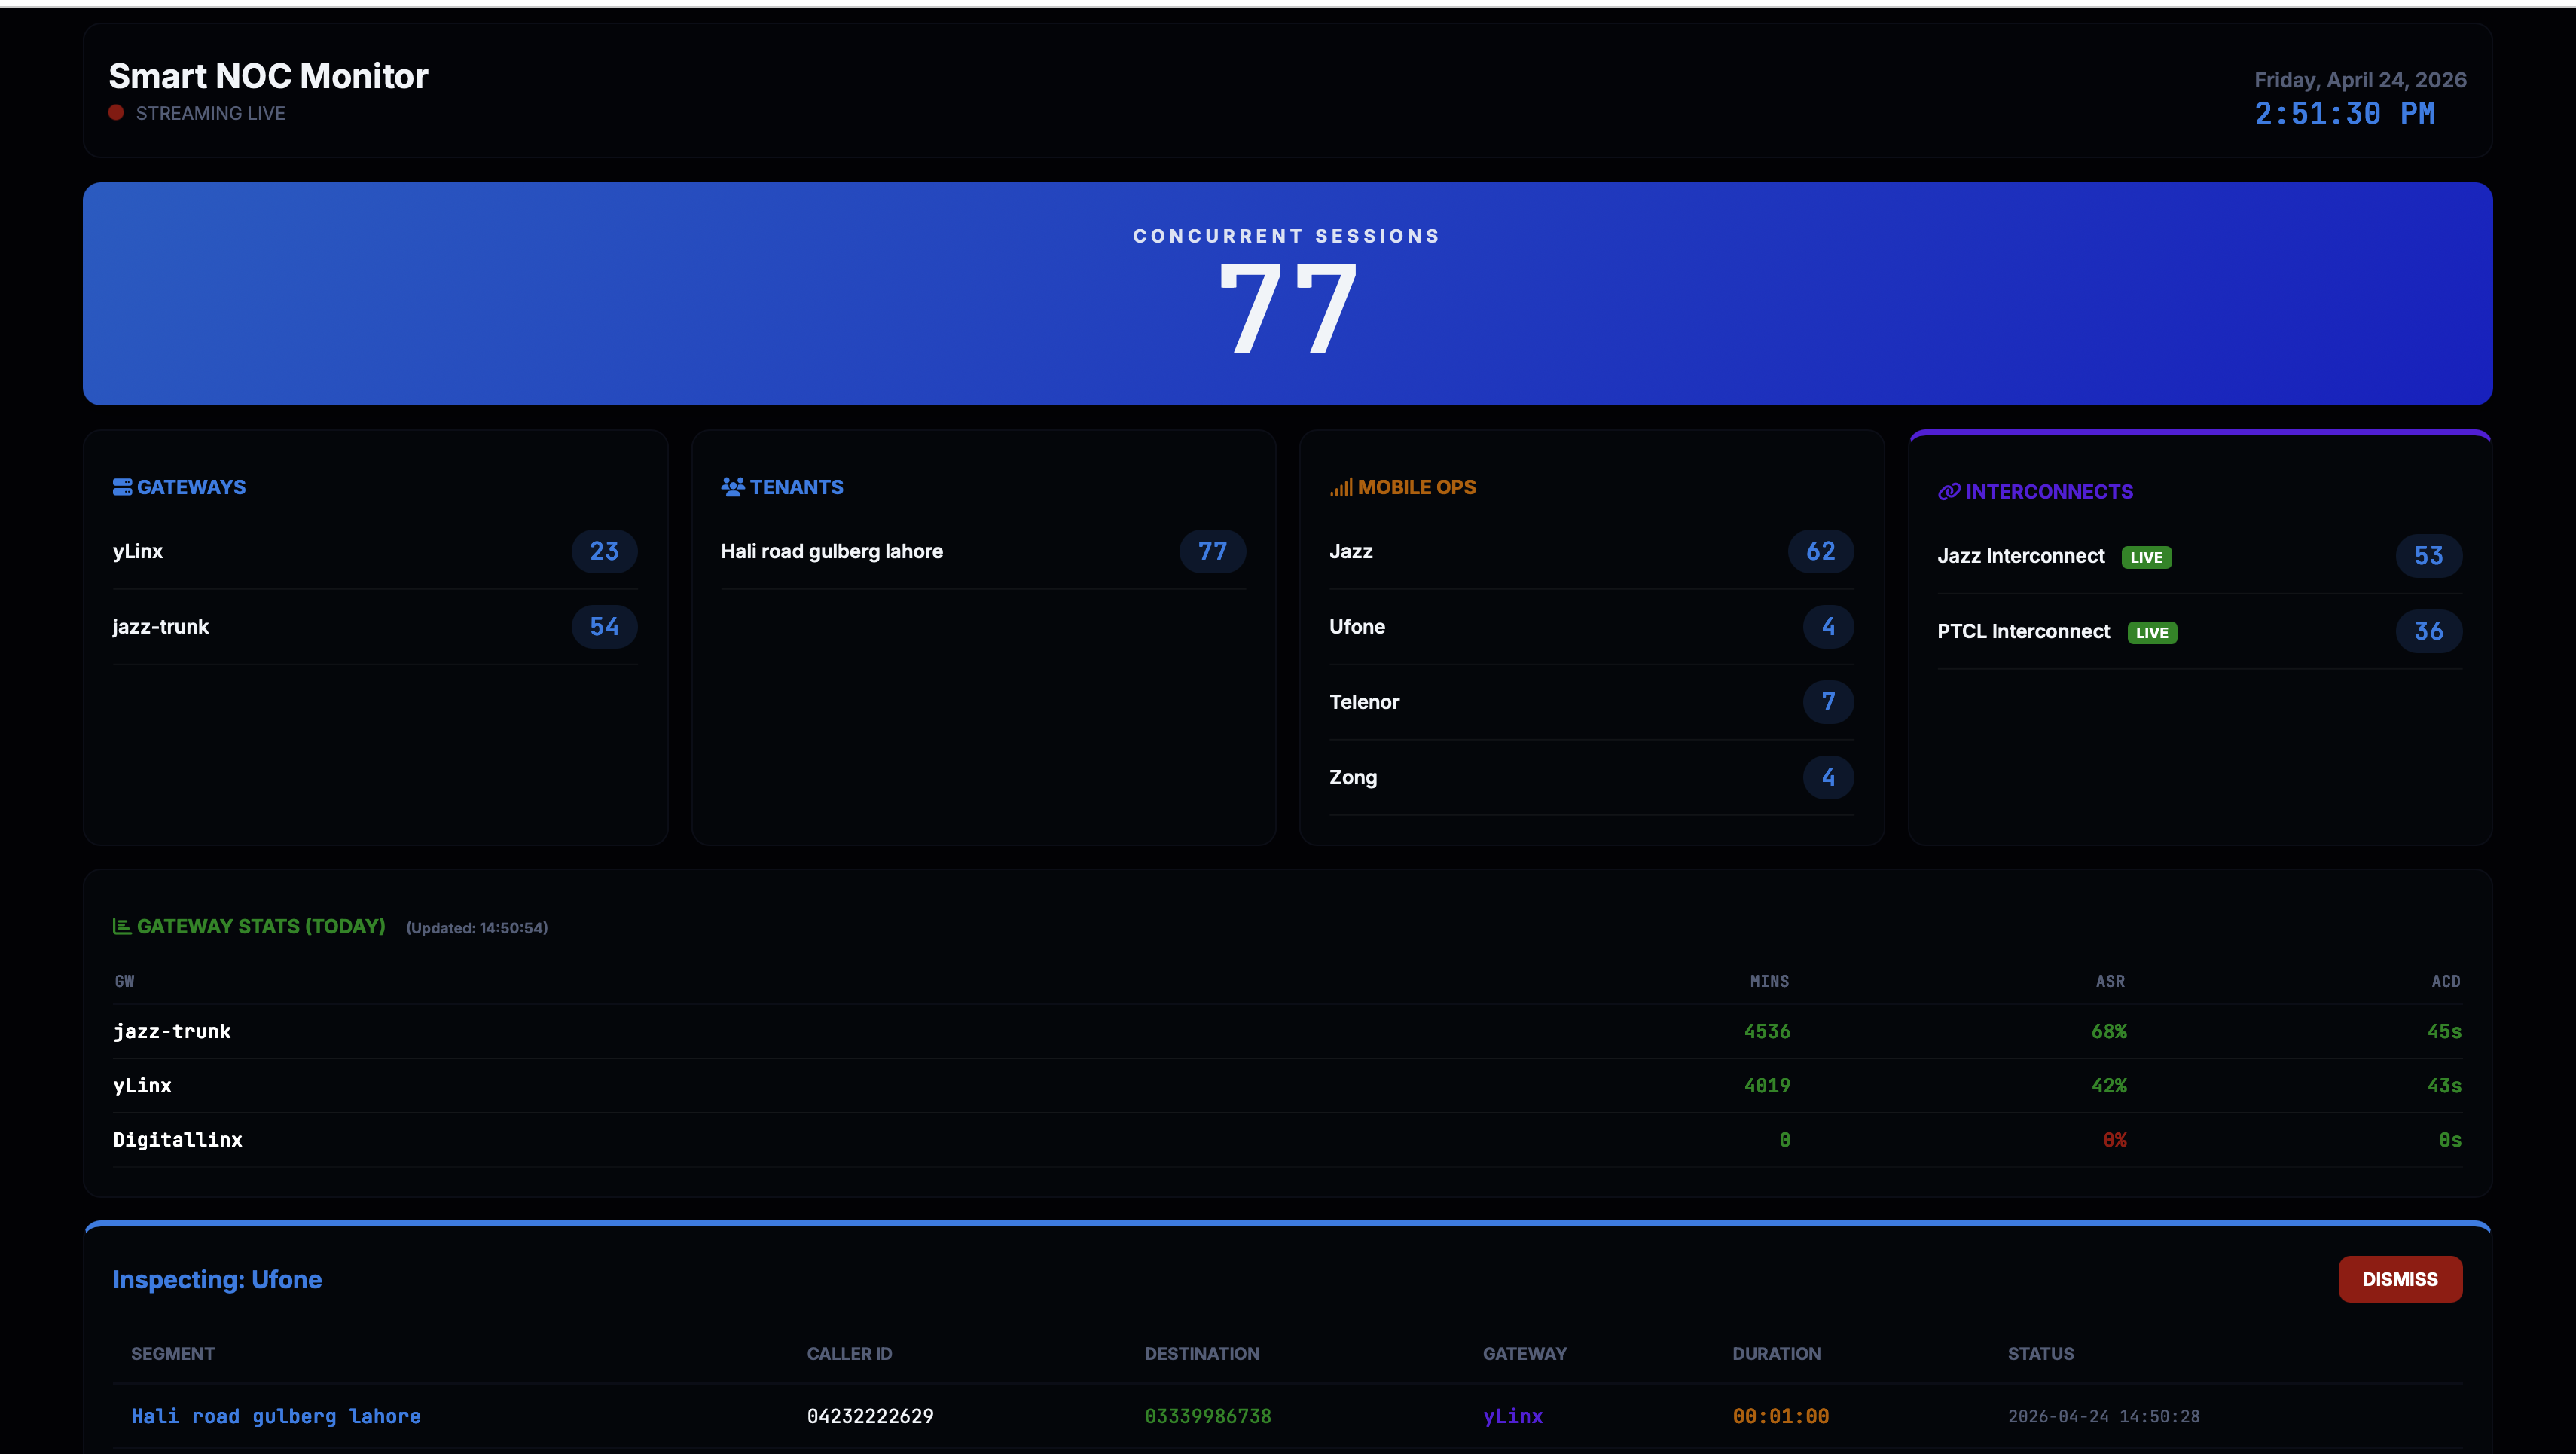Click the PTCL Interconnect count 36

click(2428, 631)
